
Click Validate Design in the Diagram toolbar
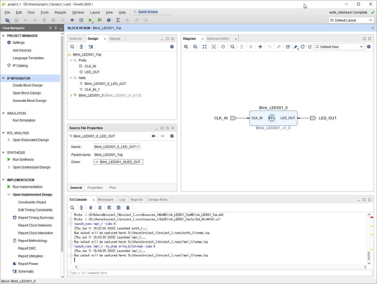tap(288, 47)
